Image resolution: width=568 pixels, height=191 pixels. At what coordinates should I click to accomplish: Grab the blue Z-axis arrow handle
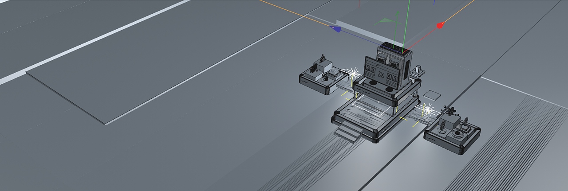point(336,29)
